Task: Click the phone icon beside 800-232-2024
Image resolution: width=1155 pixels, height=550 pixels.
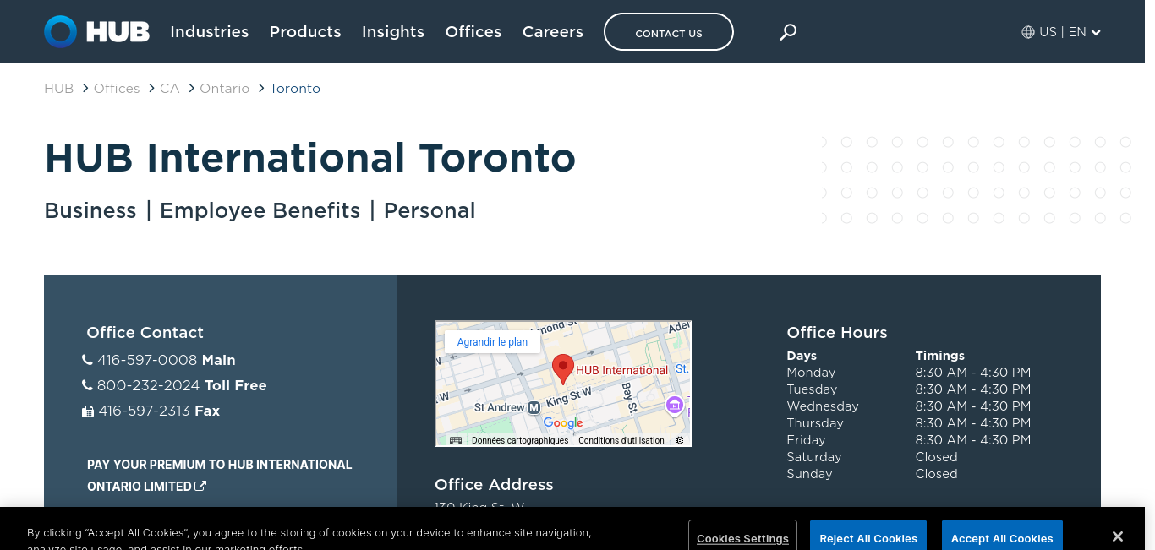Action: tap(87, 385)
